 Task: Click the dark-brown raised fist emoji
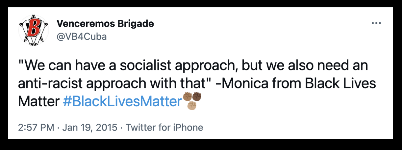[196, 97]
